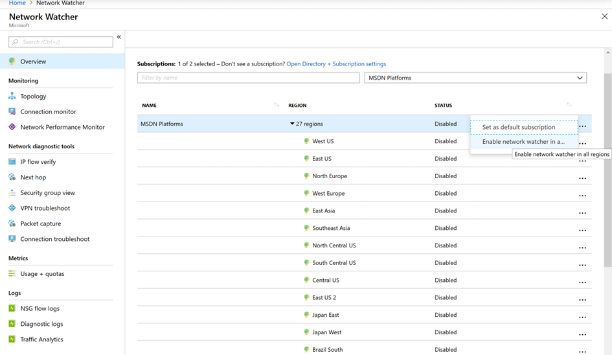Click the East US region icon
The width and height of the screenshot is (612, 355).
pos(306,158)
